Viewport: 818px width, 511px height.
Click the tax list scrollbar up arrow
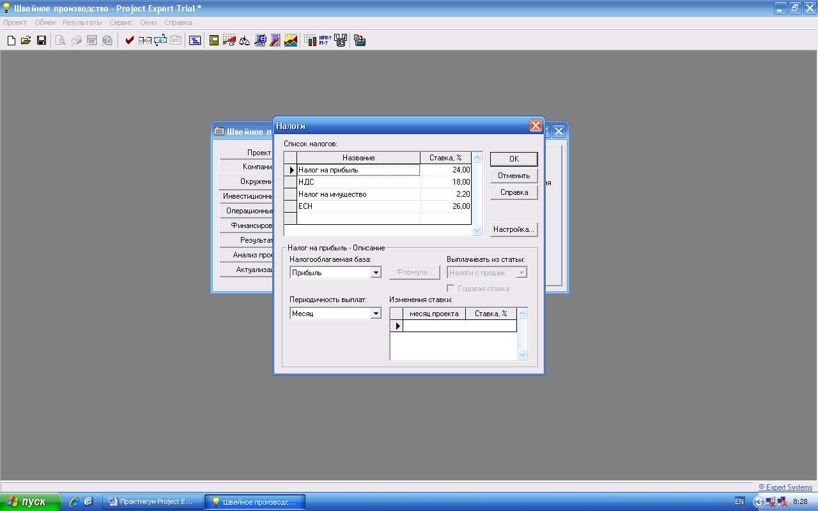pos(477,158)
